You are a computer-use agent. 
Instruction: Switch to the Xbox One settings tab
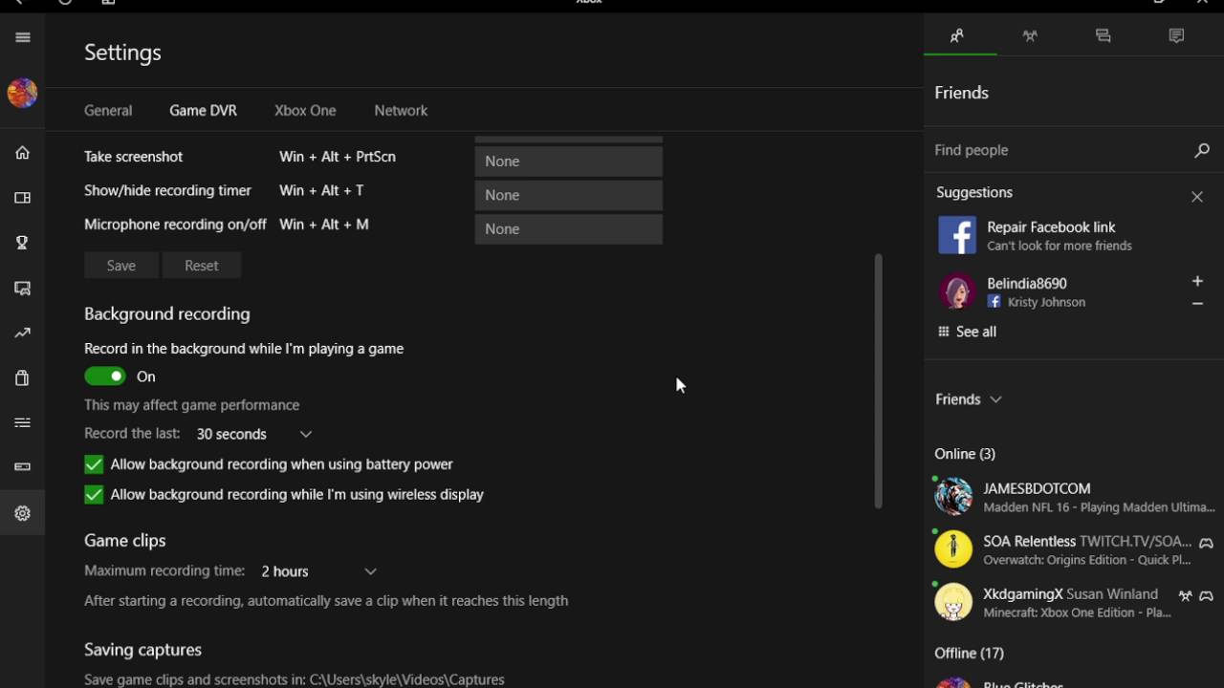click(305, 111)
